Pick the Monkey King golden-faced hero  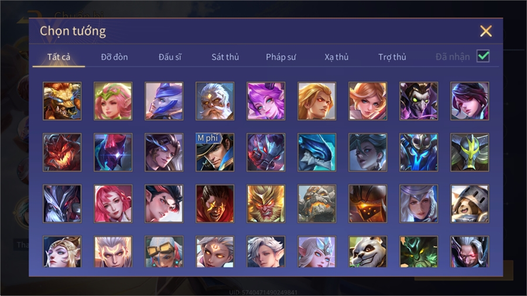pyautogui.click(x=266, y=204)
